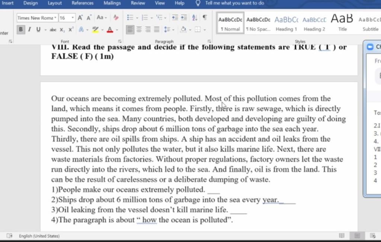Expand Underline style dropdown arrow
The image size is (381, 242).
point(45,30)
